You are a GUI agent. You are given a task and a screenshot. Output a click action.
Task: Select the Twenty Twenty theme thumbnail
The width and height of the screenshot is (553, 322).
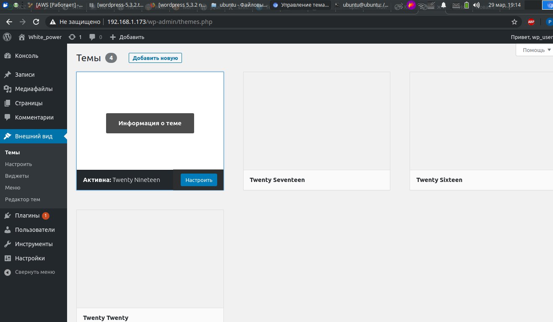[150, 259]
